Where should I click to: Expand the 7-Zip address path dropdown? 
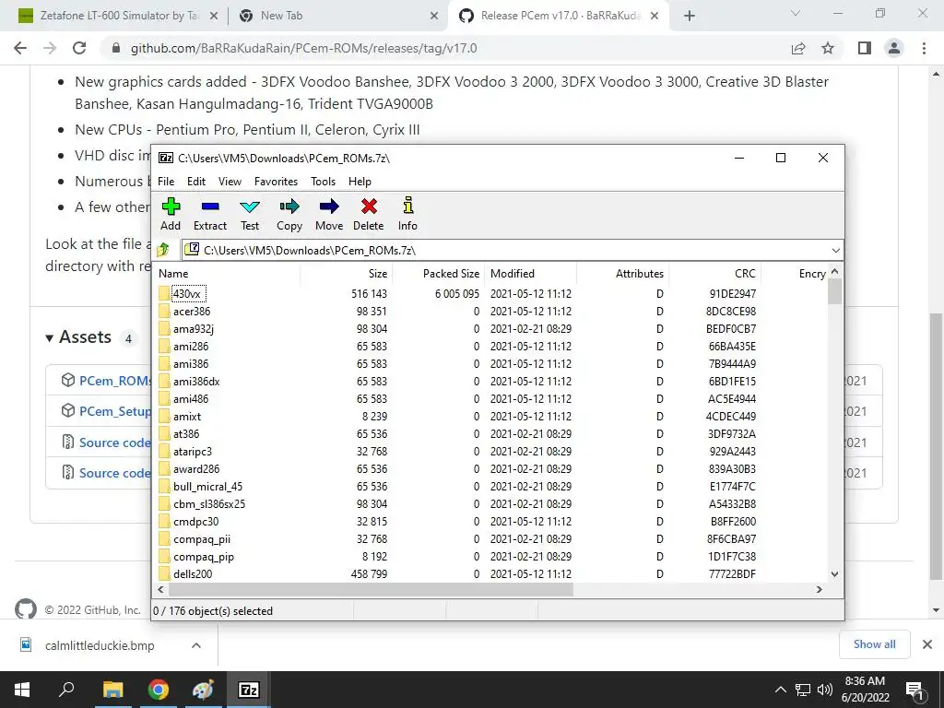(x=835, y=250)
